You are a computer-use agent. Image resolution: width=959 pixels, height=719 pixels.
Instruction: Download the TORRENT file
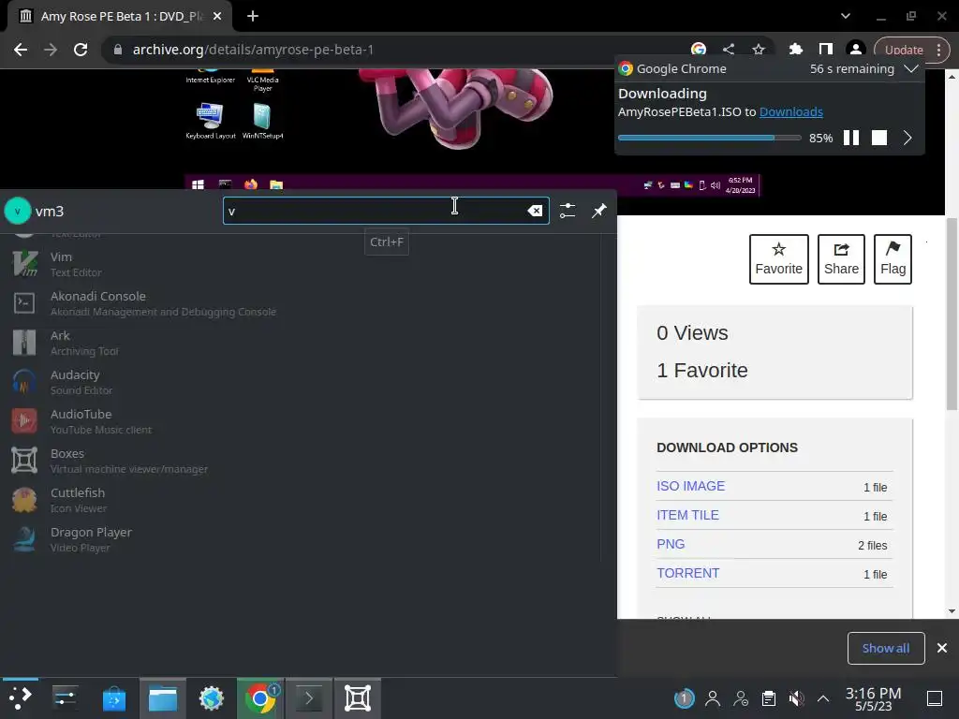pyautogui.click(x=687, y=574)
